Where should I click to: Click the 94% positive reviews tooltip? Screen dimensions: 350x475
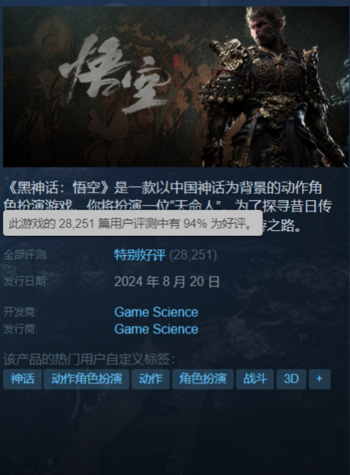coord(133,223)
